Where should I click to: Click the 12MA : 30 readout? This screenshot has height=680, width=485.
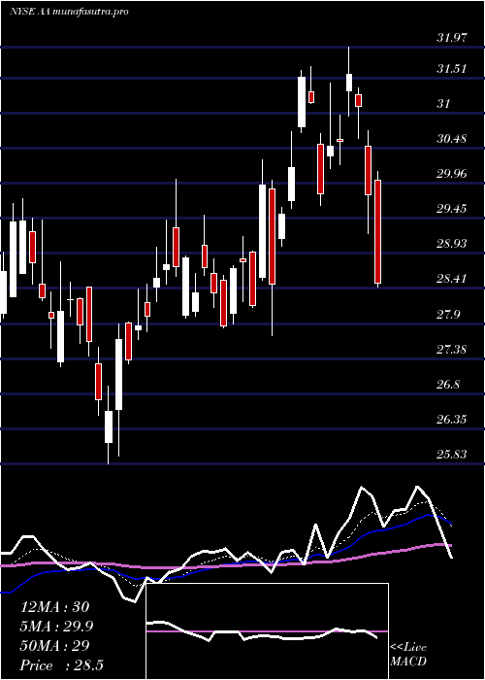pyautogui.click(x=55, y=607)
